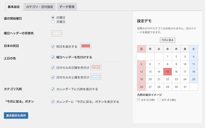Click the highlighted date 15 in calendar
Viewport: 205px width, 128px height.
167,72
